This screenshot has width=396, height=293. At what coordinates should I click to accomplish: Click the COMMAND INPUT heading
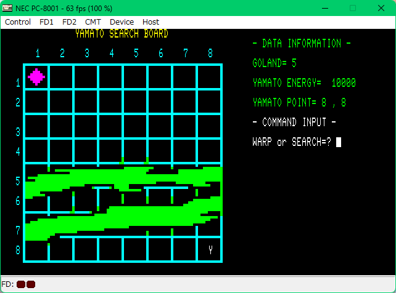click(x=294, y=122)
